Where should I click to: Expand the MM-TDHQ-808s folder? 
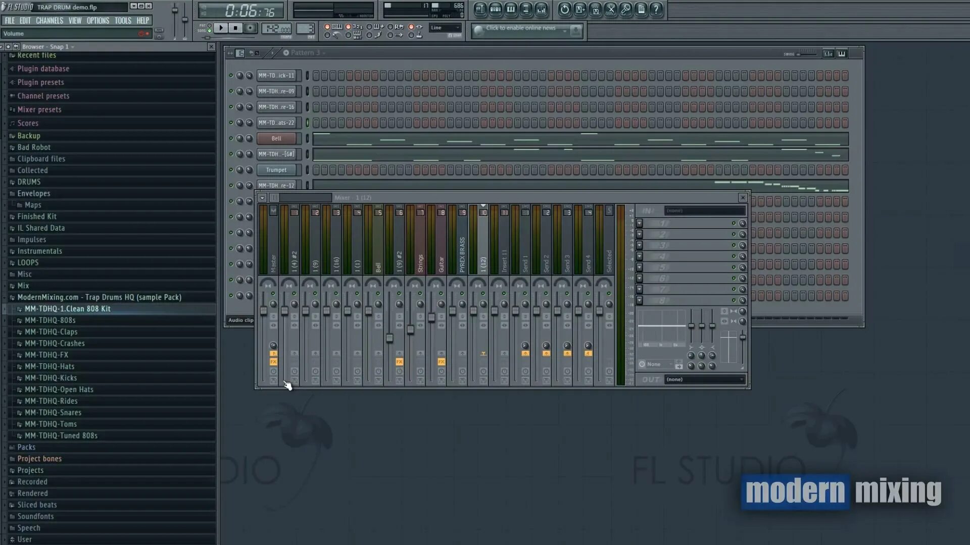click(x=50, y=320)
